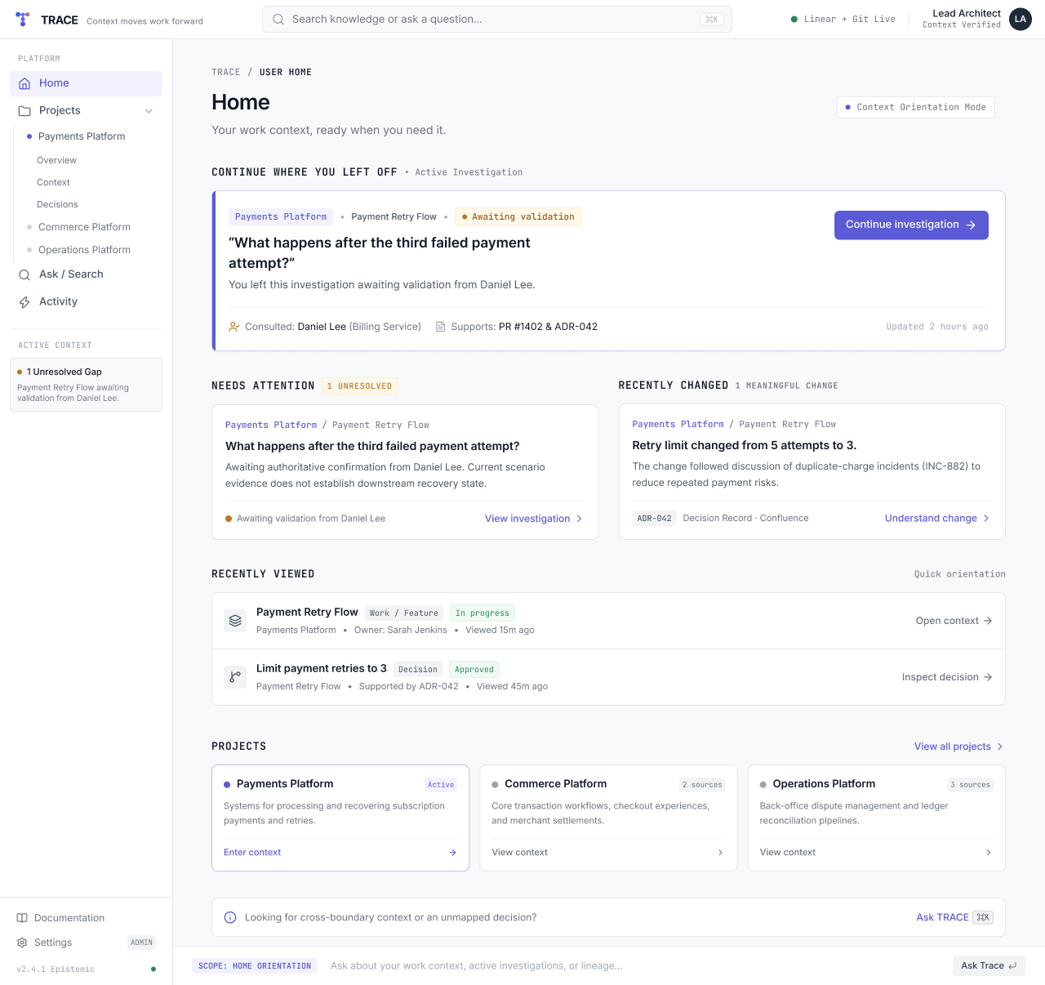
Task: Open Context sidebar item
Action: tap(53, 182)
